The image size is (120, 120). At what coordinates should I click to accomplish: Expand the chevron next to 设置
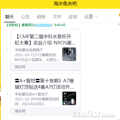tap(96, 17)
